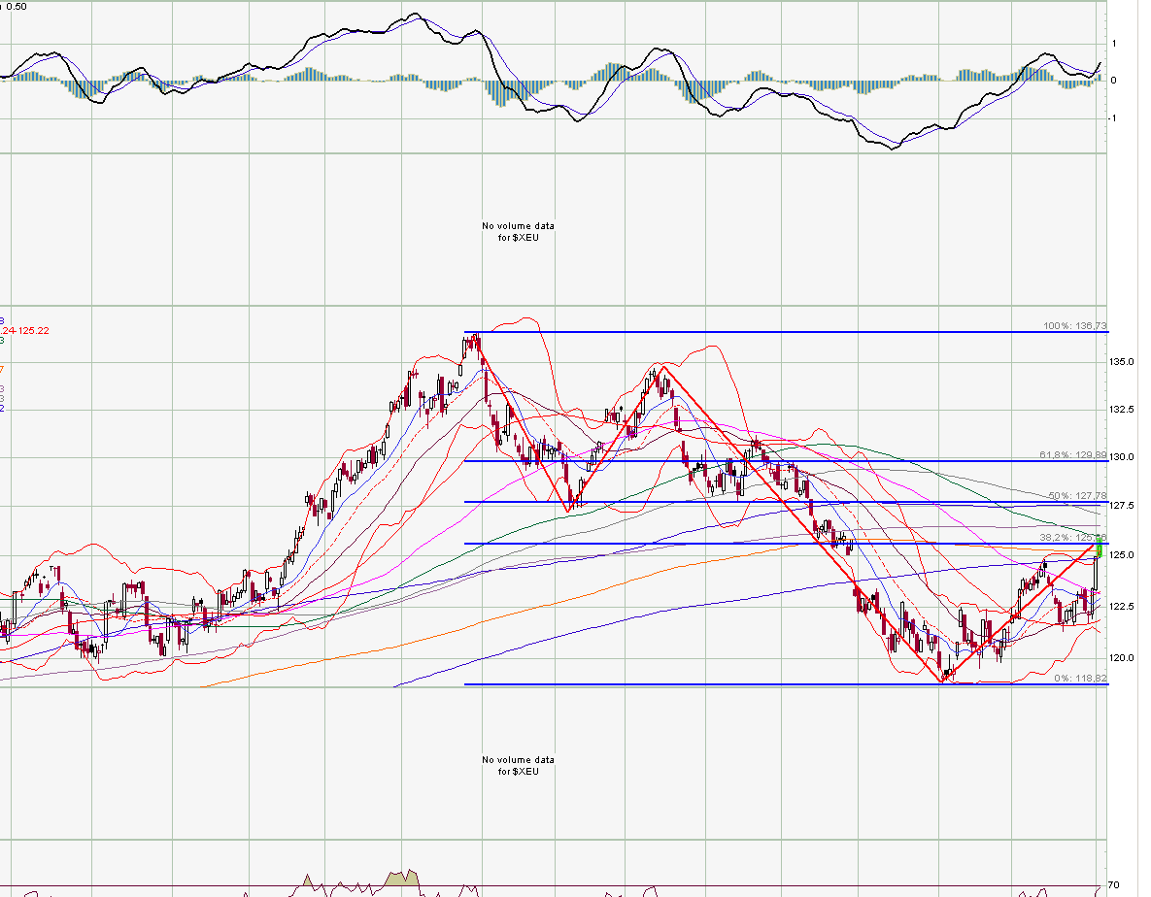This screenshot has height=897, width=1151.
Task: Click "No volume data" notice under price chart
Action: pos(519,766)
